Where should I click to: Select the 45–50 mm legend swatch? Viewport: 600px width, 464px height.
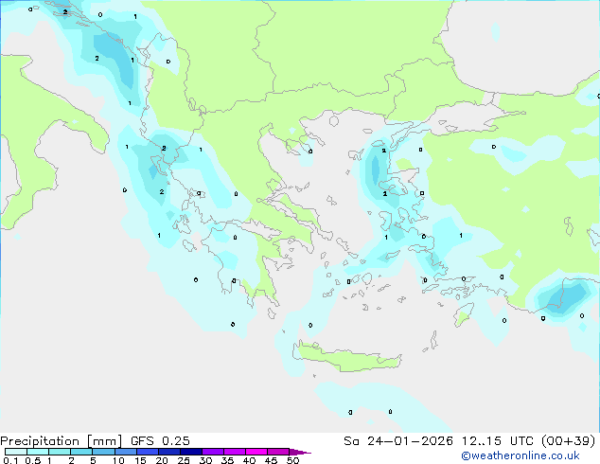[x=278, y=452]
